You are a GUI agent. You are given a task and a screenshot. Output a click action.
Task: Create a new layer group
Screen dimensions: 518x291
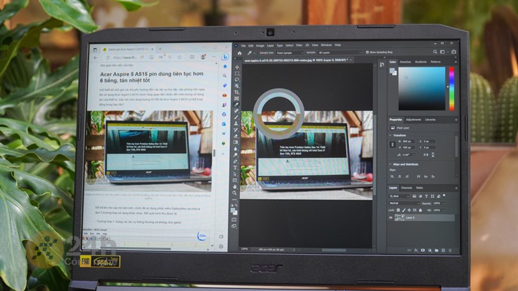436,250
